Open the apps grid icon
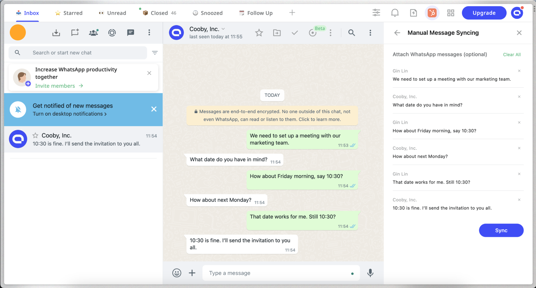The image size is (536, 288). (451, 13)
